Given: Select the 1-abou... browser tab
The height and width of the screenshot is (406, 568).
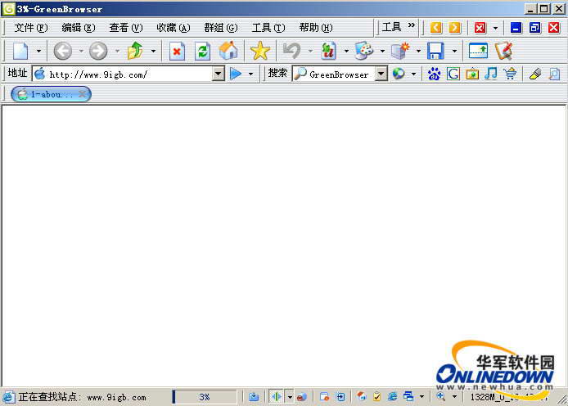Looking at the screenshot, I should tap(51, 94).
